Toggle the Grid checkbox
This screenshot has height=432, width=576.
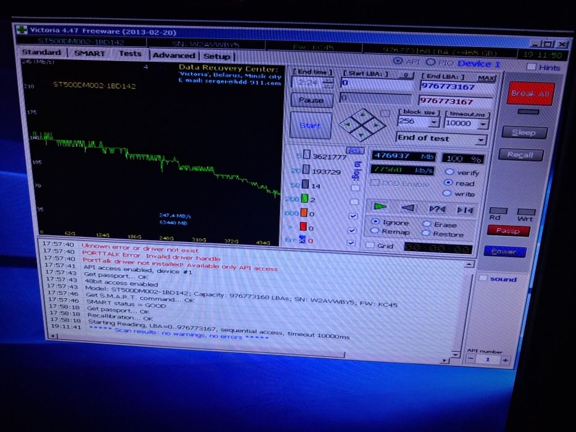[370, 245]
